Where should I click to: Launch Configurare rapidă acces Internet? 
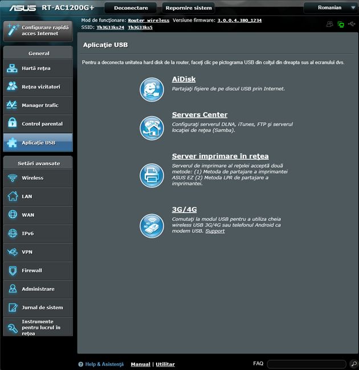pos(38,30)
